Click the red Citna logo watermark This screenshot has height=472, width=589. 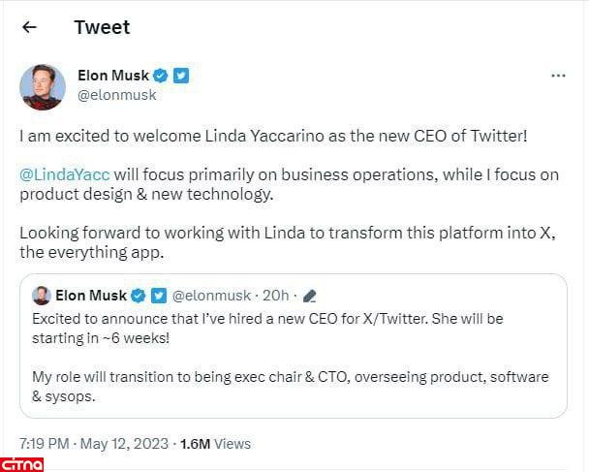click(22, 463)
